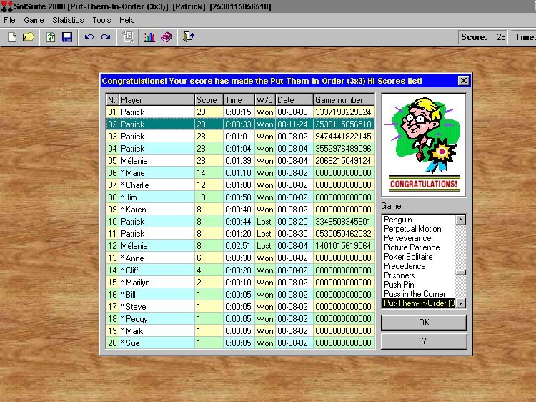
Task: Click the congratulations cartoon image
Action: [424, 145]
